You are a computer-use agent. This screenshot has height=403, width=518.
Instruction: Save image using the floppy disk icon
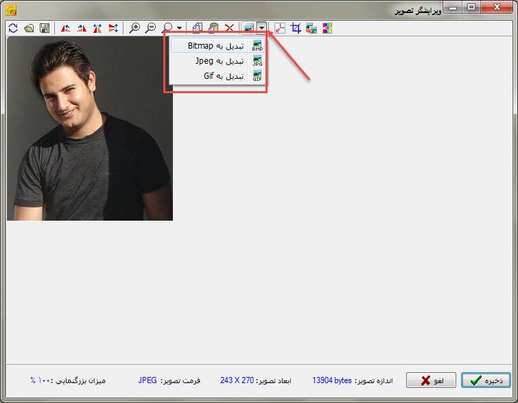tap(45, 28)
